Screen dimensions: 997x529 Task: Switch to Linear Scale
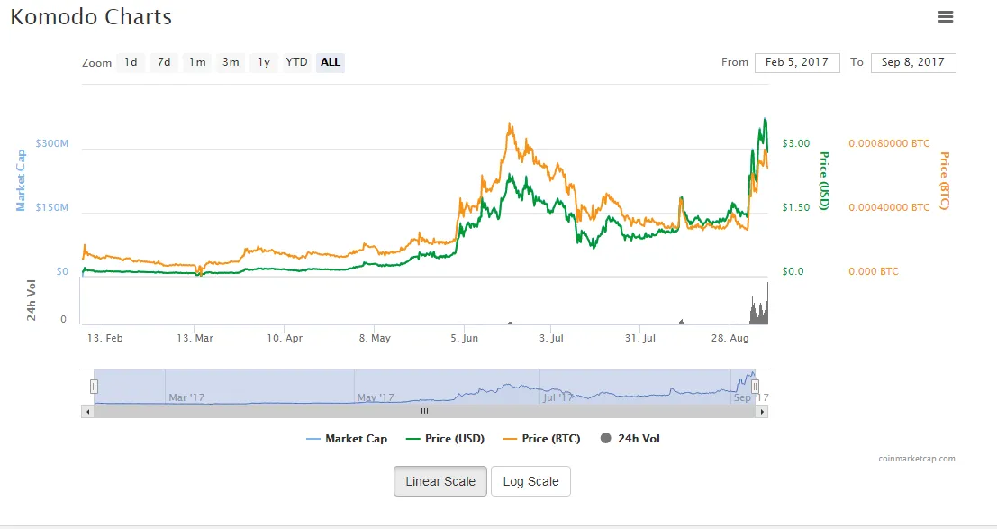click(440, 481)
